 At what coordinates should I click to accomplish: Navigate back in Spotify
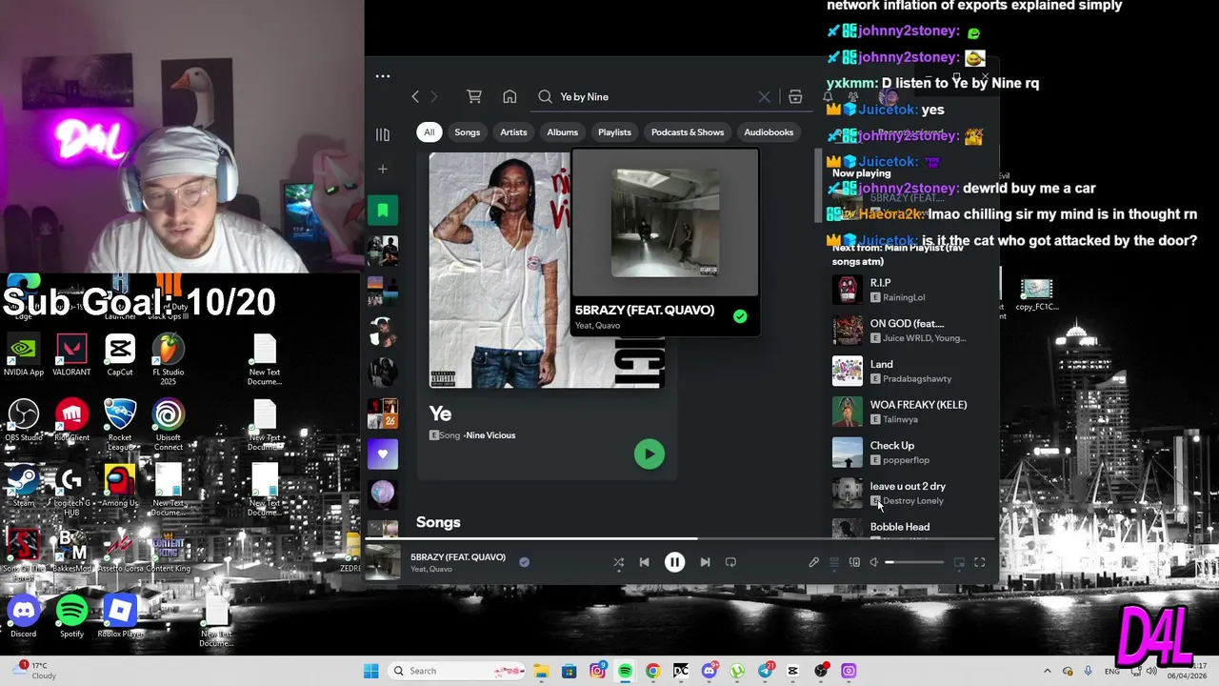[x=415, y=96]
